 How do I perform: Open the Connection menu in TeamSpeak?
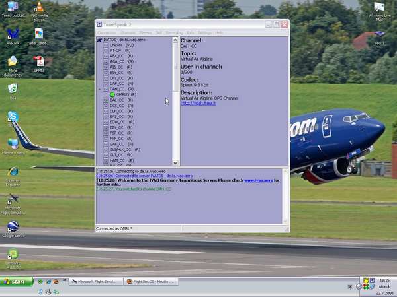(107, 33)
